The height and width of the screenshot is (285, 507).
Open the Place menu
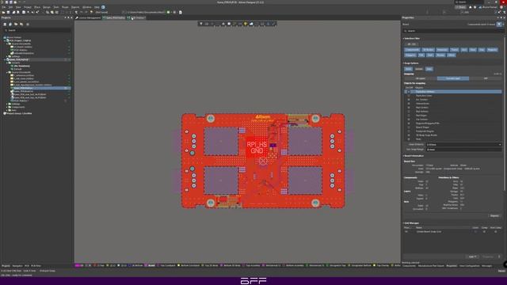coord(37,7)
